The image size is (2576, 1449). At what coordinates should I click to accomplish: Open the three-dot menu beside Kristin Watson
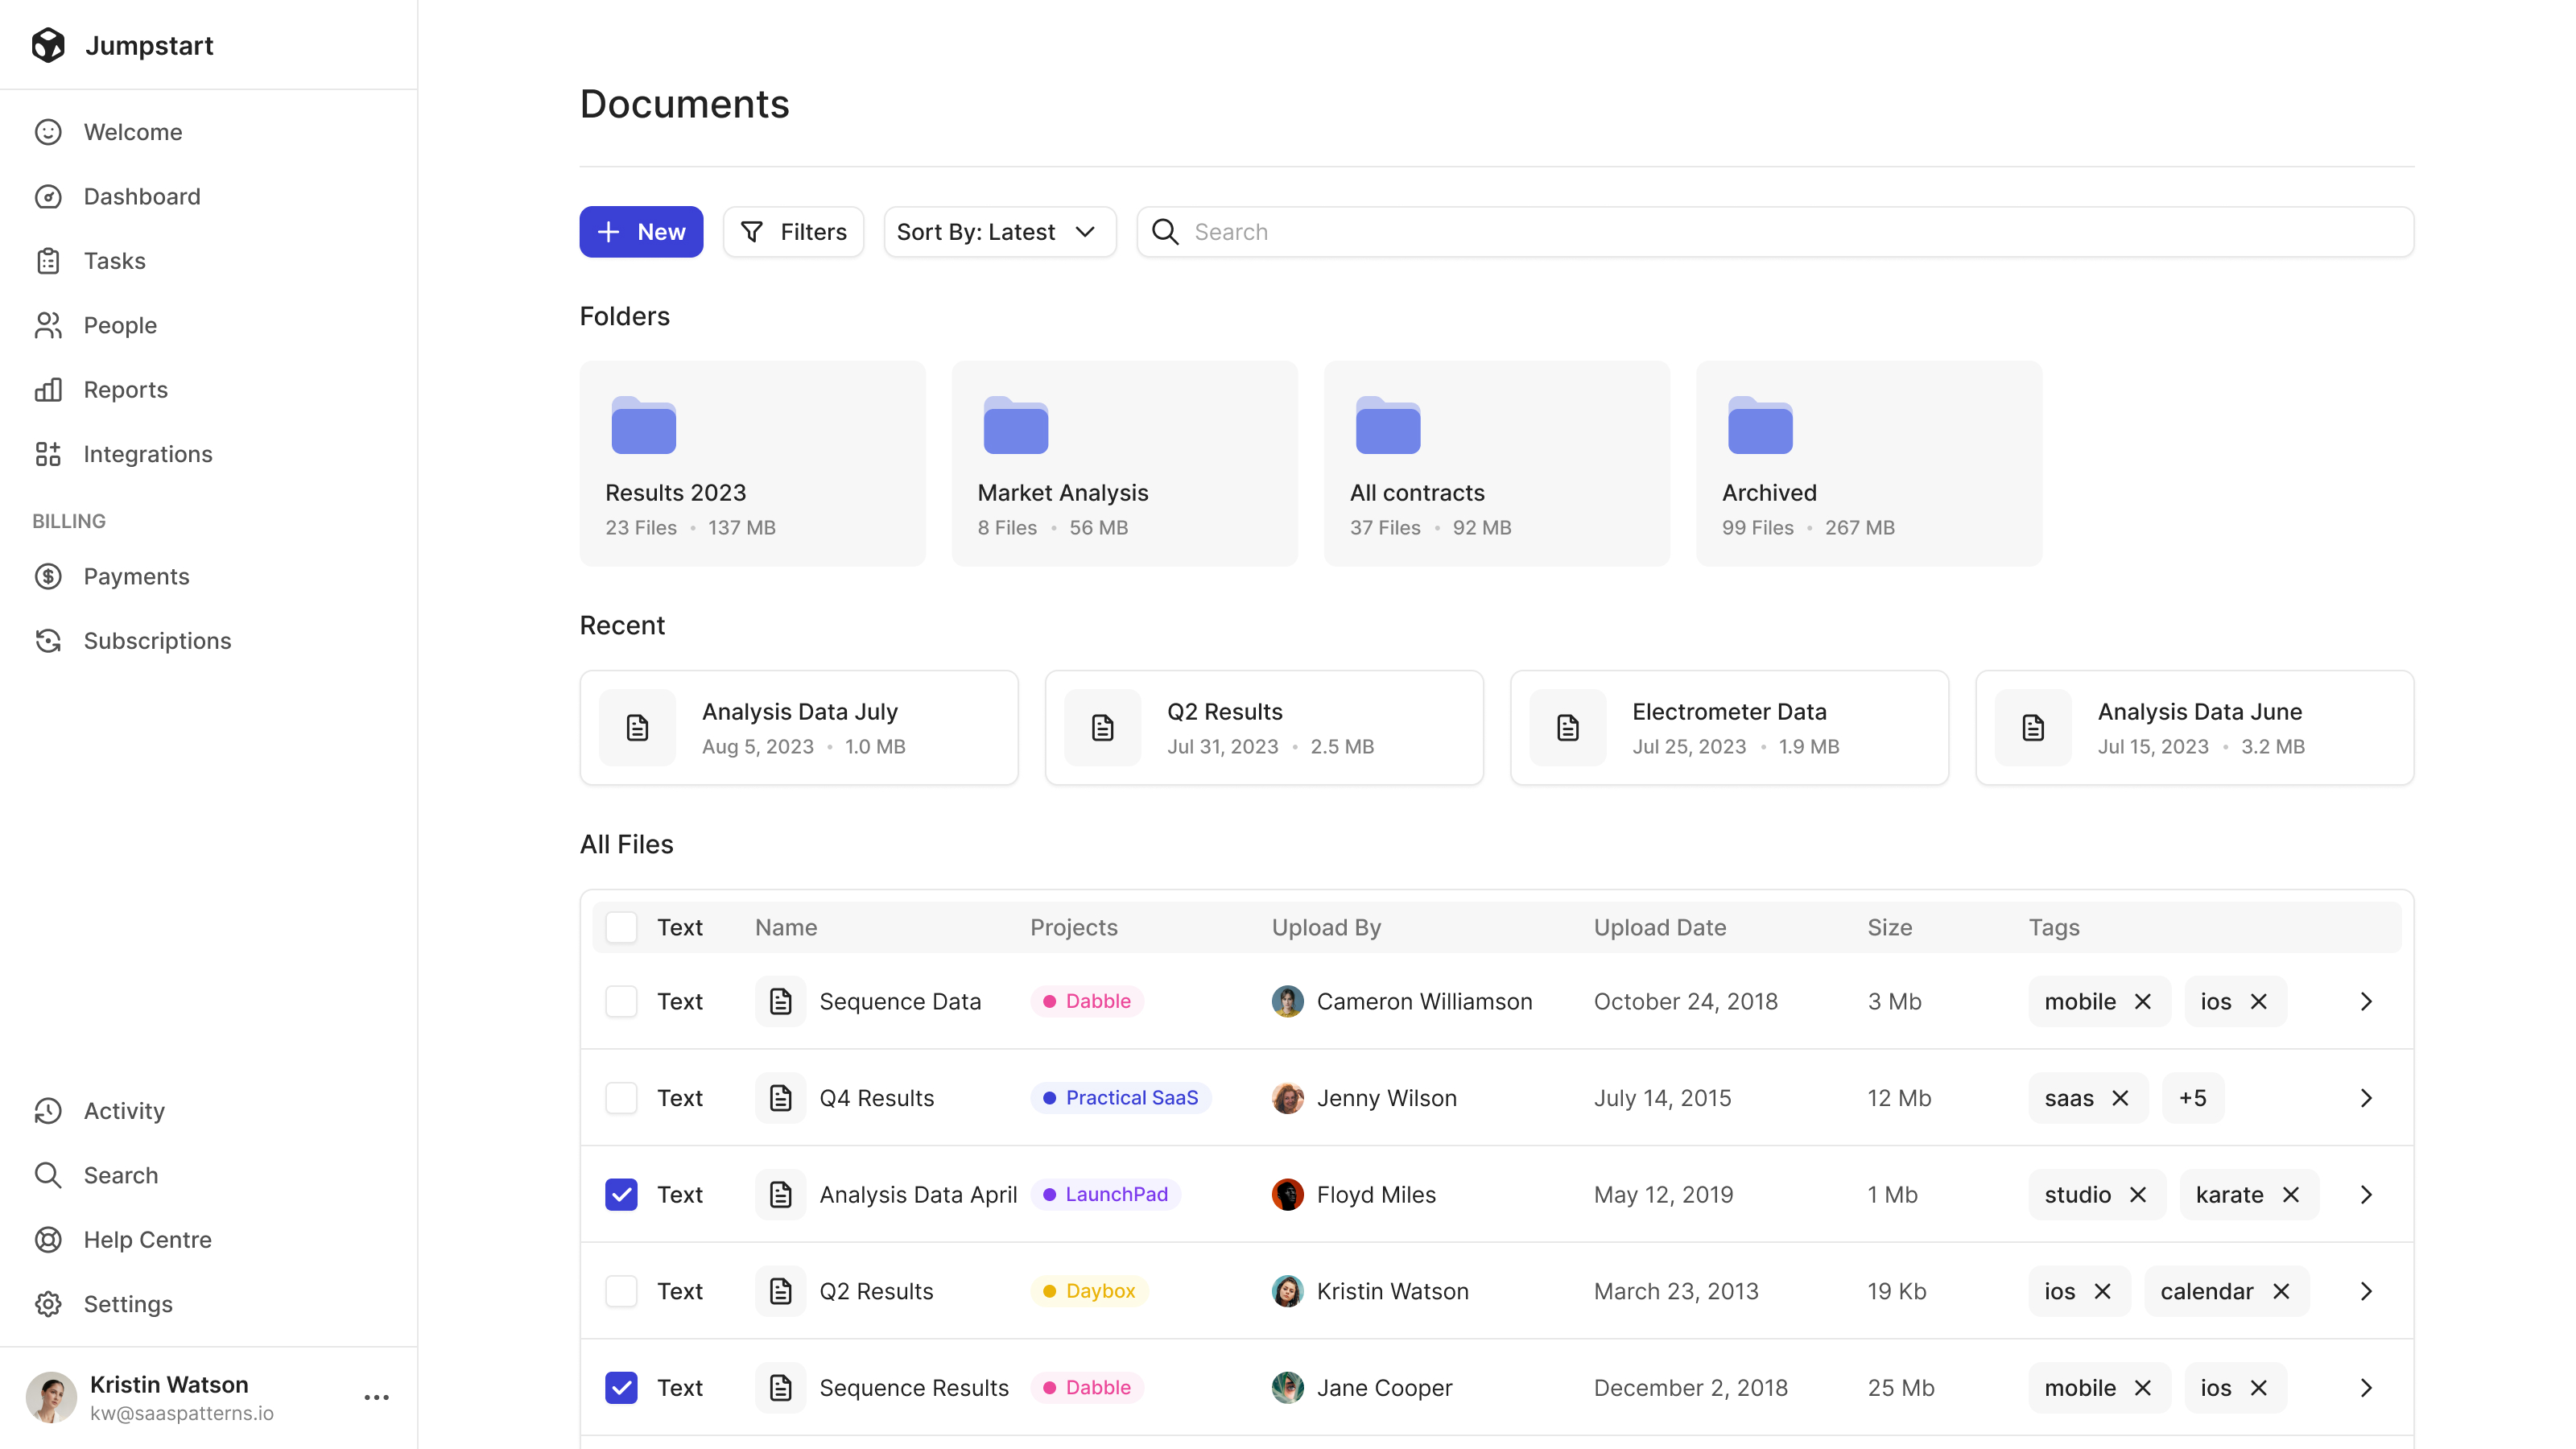377,1397
